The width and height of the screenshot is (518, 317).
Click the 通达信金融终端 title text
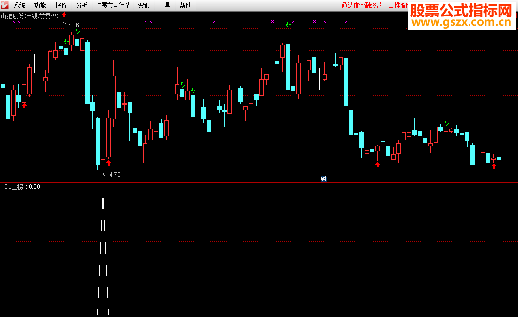(x=362, y=6)
